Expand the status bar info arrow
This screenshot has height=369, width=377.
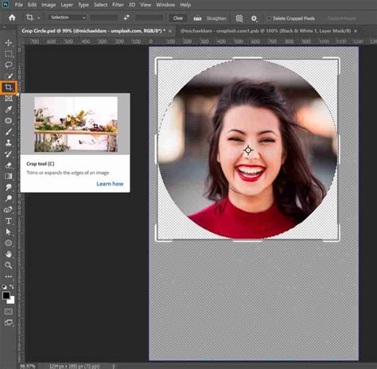(114, 366)
